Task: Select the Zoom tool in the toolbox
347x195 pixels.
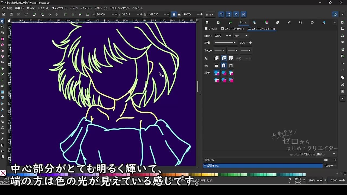Action: click(x=3, y=151)
